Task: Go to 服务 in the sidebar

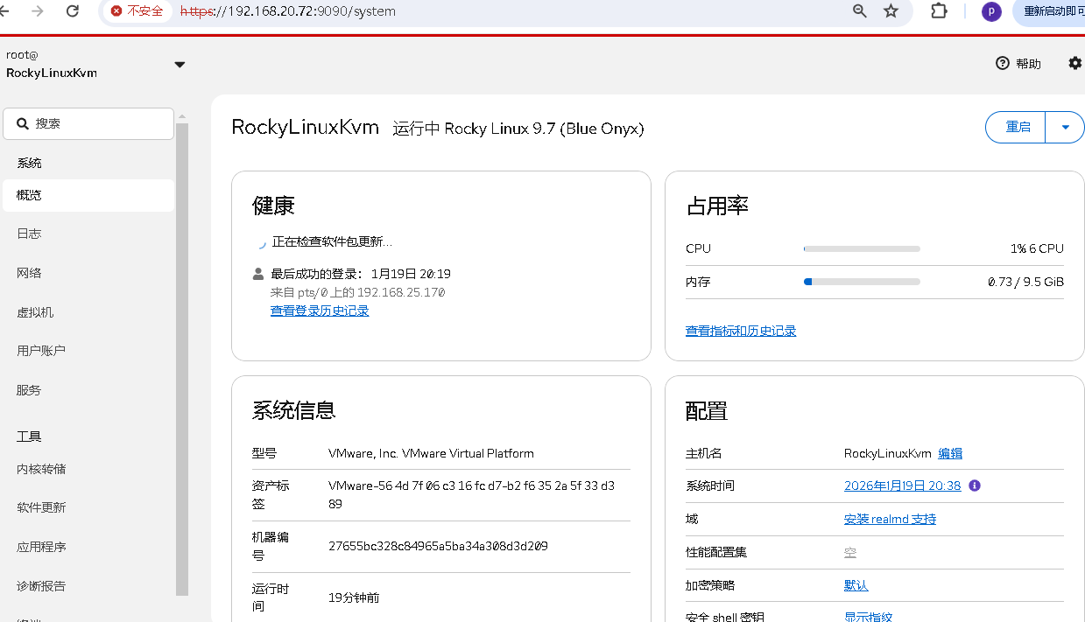Action: tap(29, 390)
